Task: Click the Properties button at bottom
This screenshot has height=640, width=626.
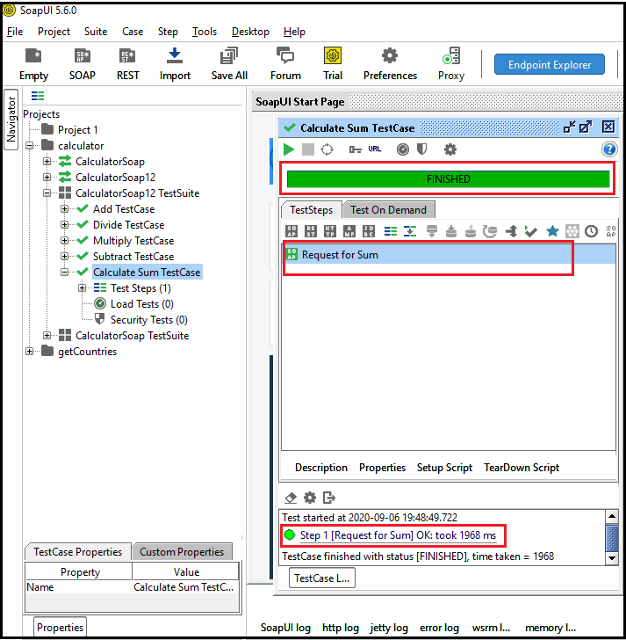Action: coord(60,628)
